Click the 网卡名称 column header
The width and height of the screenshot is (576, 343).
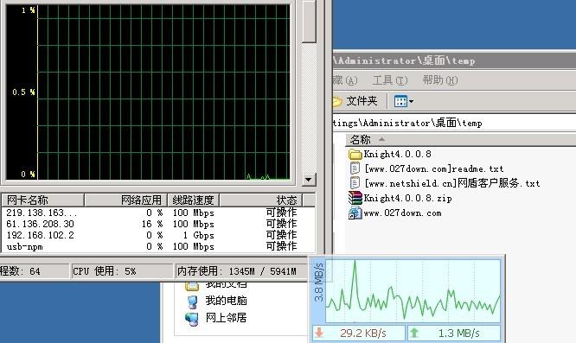pos(43,200)
